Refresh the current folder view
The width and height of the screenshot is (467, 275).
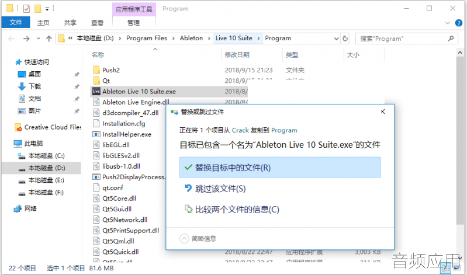tap(345, 39)
